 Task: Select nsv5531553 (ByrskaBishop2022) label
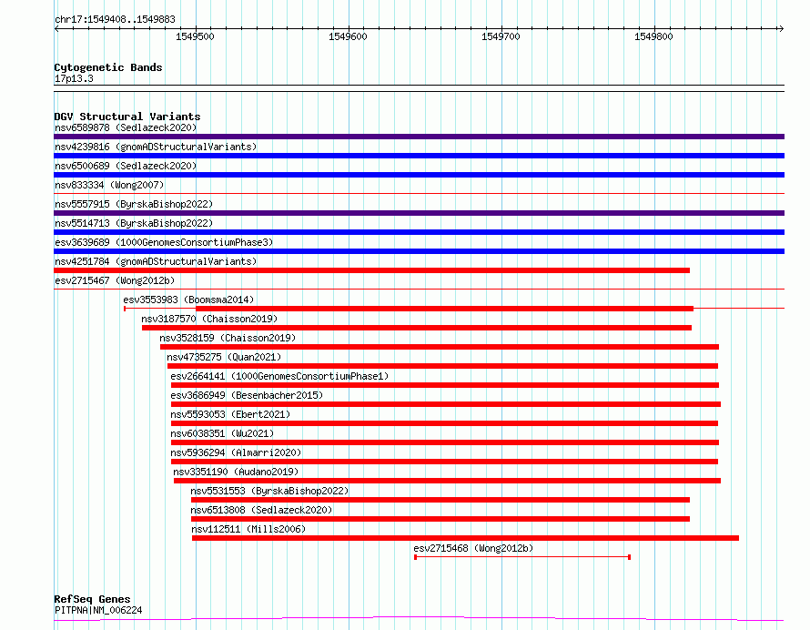(x=269, y=491)
